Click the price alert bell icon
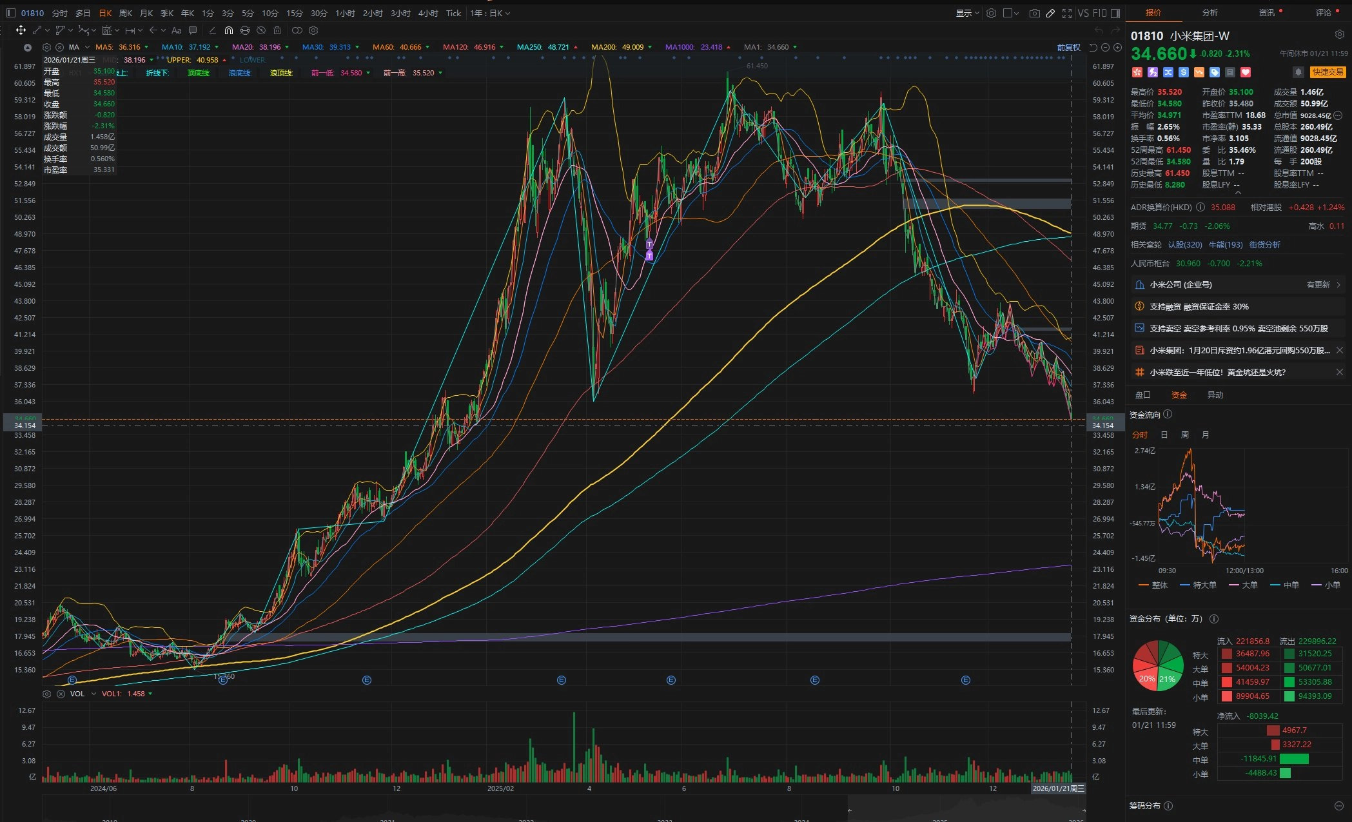The width and height of the screenshot is (1352, 822). (1298, 72)
